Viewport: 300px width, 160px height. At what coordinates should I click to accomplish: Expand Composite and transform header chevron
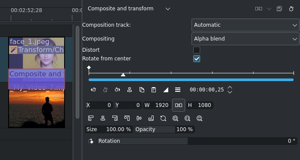(168, 9)
